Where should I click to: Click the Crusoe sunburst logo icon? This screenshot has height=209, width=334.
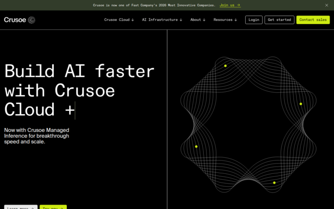pyautogui.click(x=32, y=20)
